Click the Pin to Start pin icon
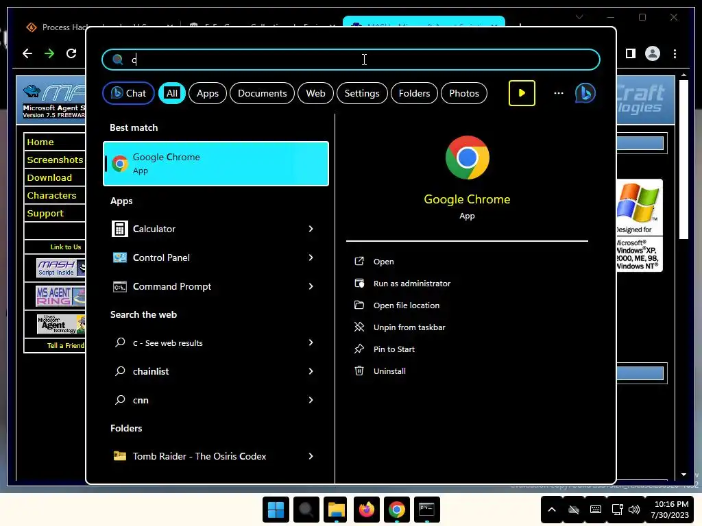The width and height of the screenshot is (702, 526). click(359, 349)
